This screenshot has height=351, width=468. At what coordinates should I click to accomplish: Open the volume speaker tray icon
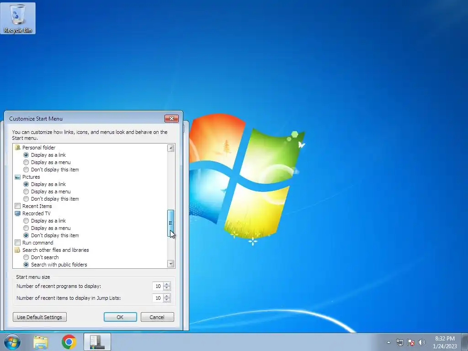(x=422, y=342)
